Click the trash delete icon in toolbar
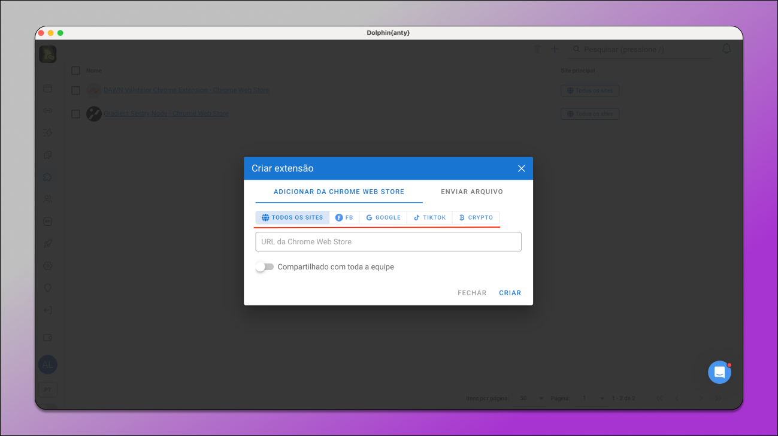778x436 pixels. point(537,49)
